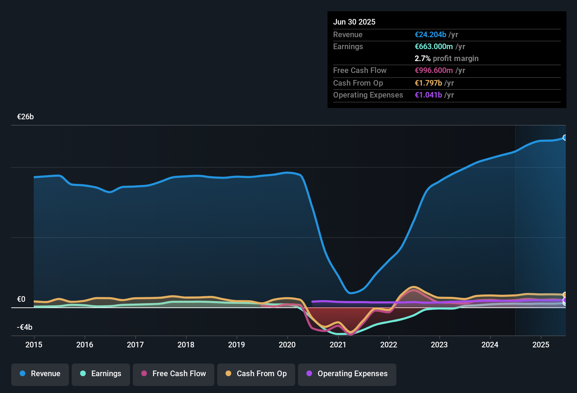The height and width of the screenshot is (393, 577).
Task: Click the blue Revenue dot in the legend
Action: click(x=22, y=374)
